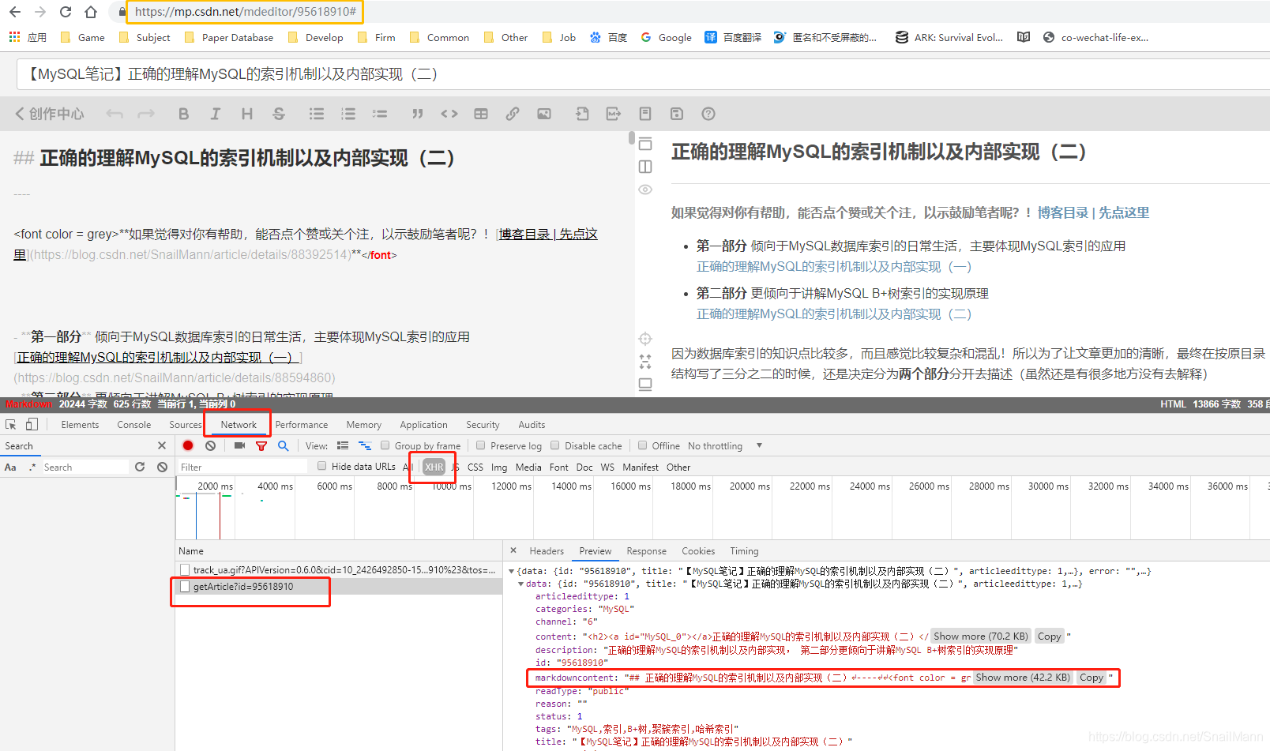The height and width of the screenshot is (751, 1270).
Task: Tick checkbox beside getArticle?id=95618910 request
Action: [x=185, y=587]
